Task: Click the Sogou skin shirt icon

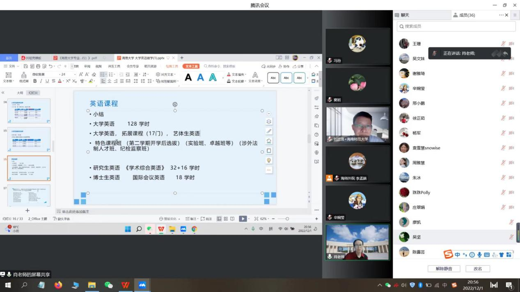Action: click(502, 255)
